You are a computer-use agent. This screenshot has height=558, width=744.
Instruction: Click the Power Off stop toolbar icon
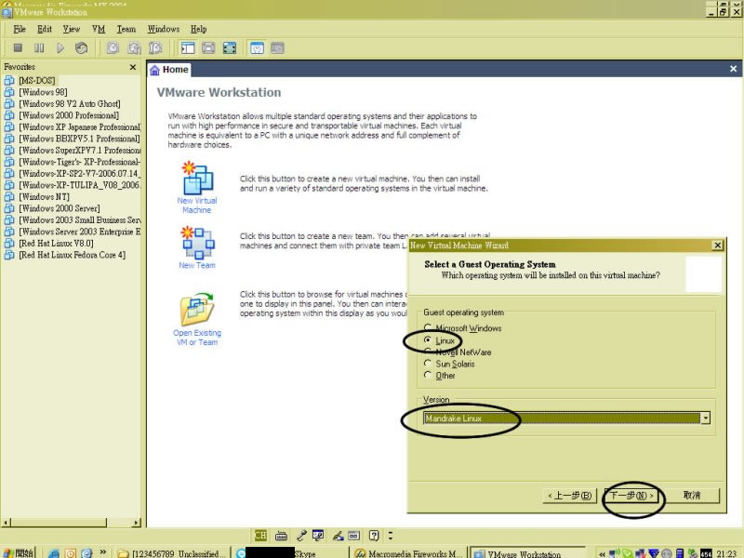(x=18, y=48)
